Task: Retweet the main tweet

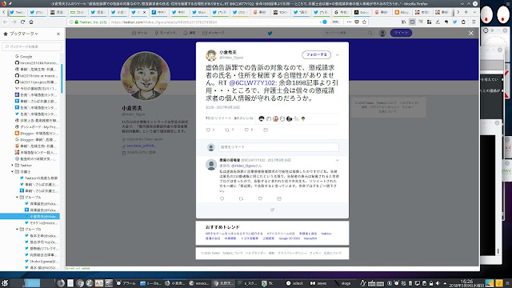Action: click(227, 130)
